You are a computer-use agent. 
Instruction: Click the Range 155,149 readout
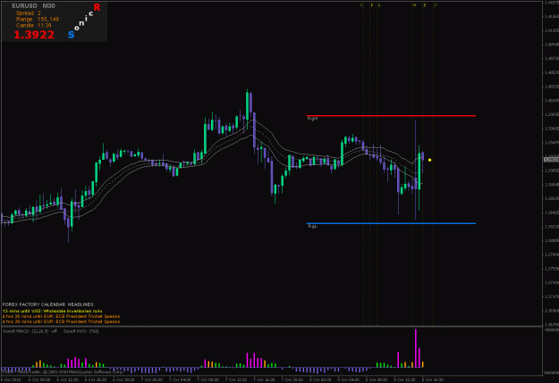click(37, 20)
